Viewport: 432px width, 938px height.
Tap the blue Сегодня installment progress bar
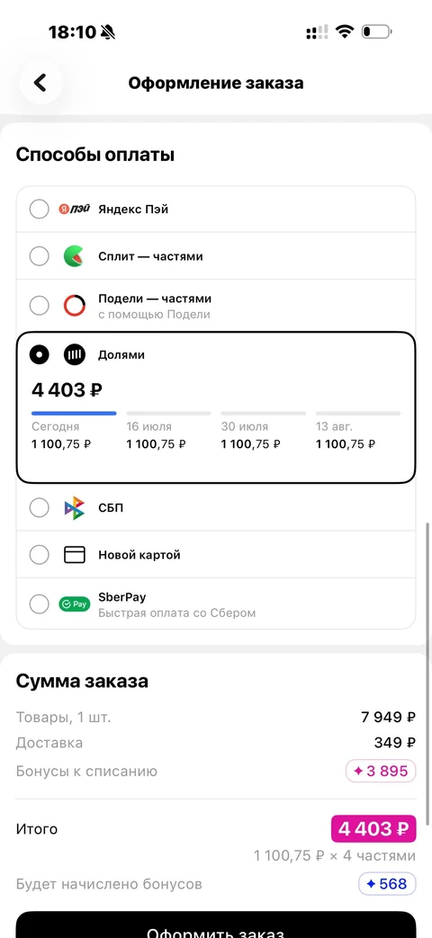pyautogui.click(x=74, y=413)
